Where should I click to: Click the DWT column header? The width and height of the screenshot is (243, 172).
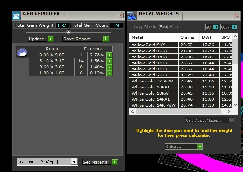pos(209,37)
